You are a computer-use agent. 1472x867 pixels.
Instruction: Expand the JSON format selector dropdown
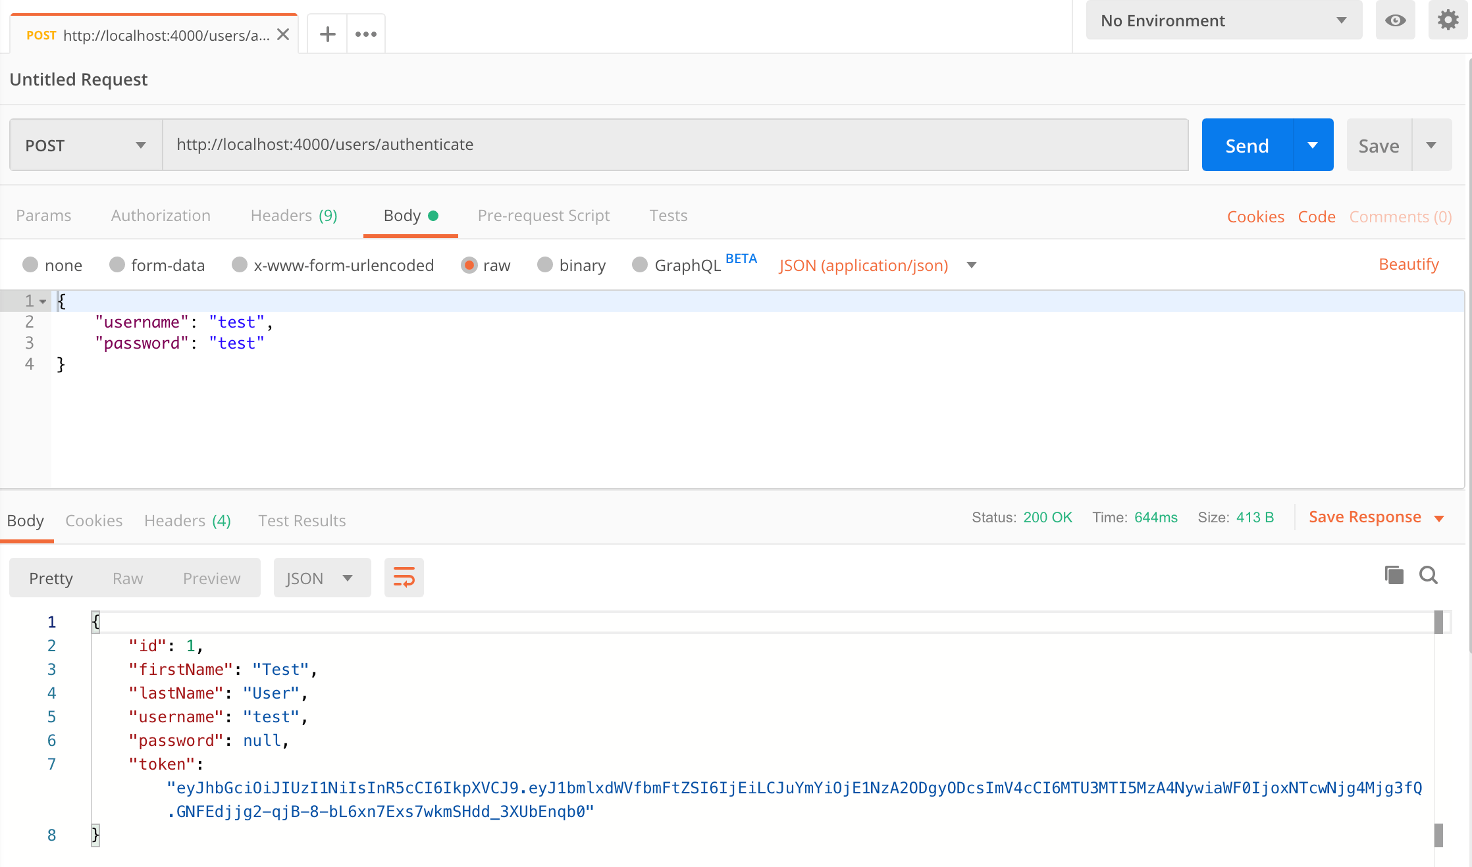click(x=349, y=577)
